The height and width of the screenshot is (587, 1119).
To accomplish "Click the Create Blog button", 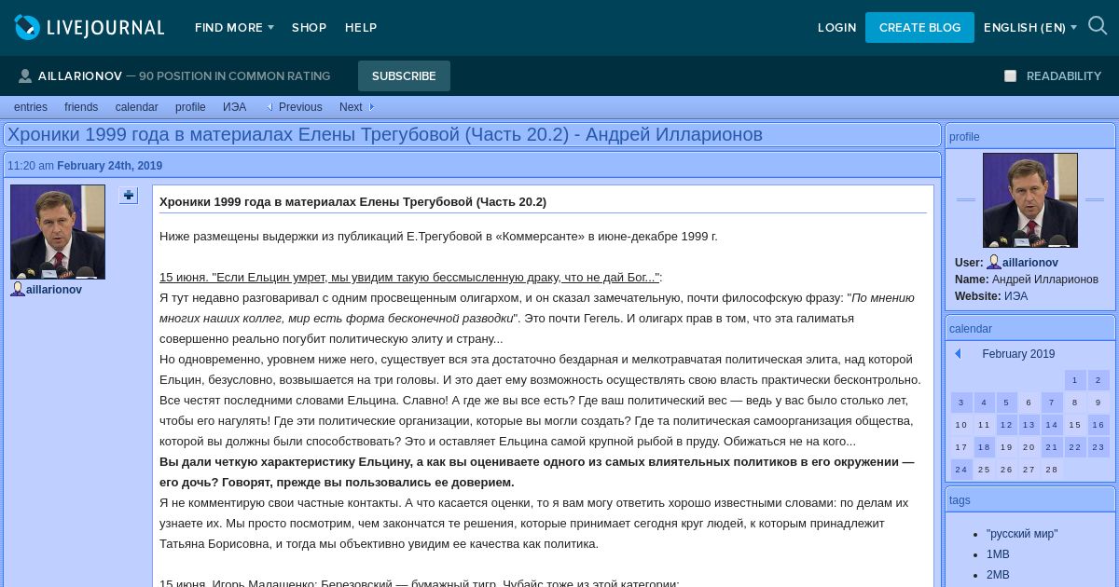I will pos(919,28).
